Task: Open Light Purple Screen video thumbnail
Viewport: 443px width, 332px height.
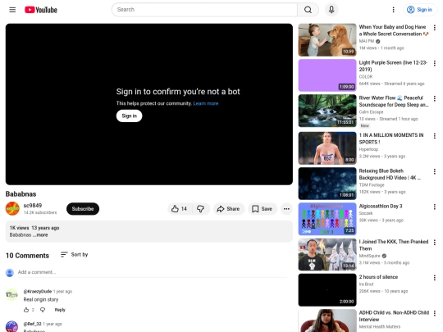Action: [x=327, y=75]
